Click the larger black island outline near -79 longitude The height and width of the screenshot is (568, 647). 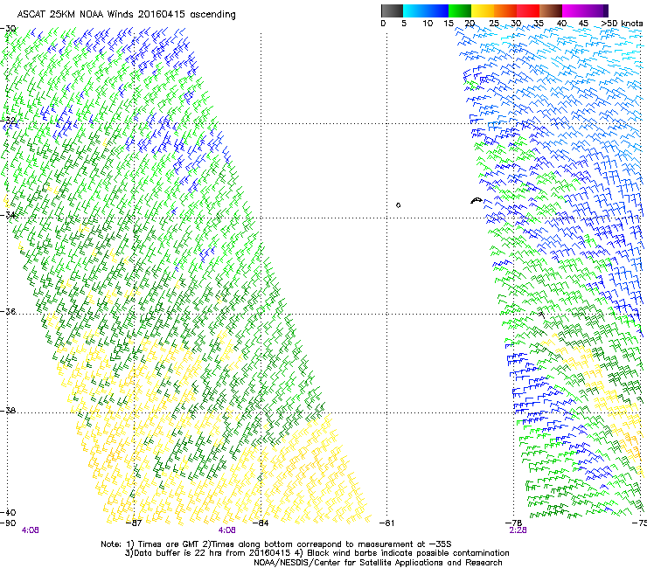click(x=477, y=200)
